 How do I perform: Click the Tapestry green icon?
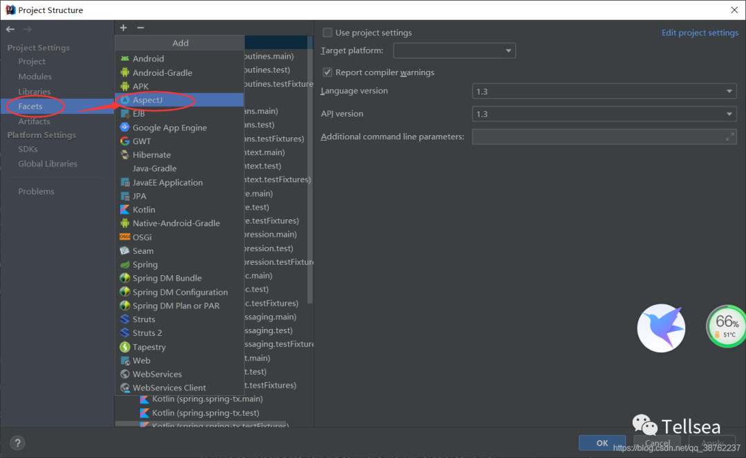coord(124,347)
